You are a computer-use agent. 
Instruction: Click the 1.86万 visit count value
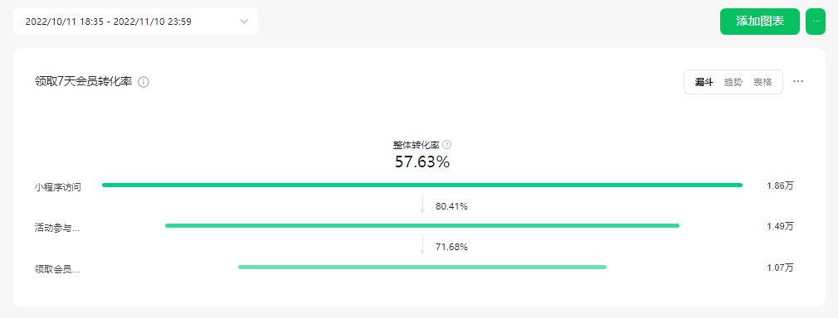[780, 185]
